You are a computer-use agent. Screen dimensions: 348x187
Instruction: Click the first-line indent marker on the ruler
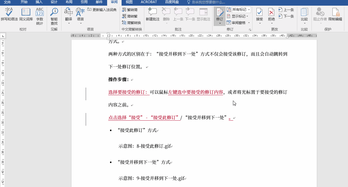(108, 34)
